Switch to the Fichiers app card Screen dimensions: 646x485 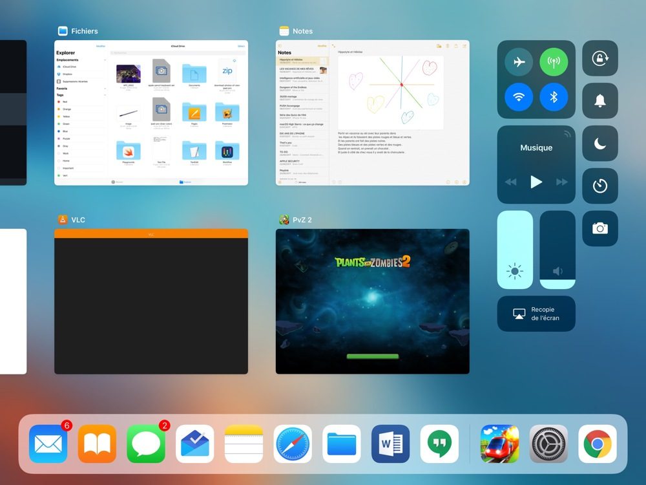click(151, 113)
